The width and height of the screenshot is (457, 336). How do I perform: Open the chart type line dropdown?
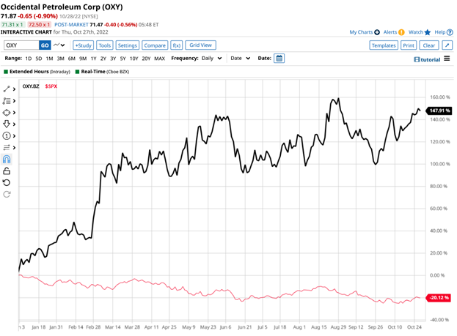click(60, 45)
